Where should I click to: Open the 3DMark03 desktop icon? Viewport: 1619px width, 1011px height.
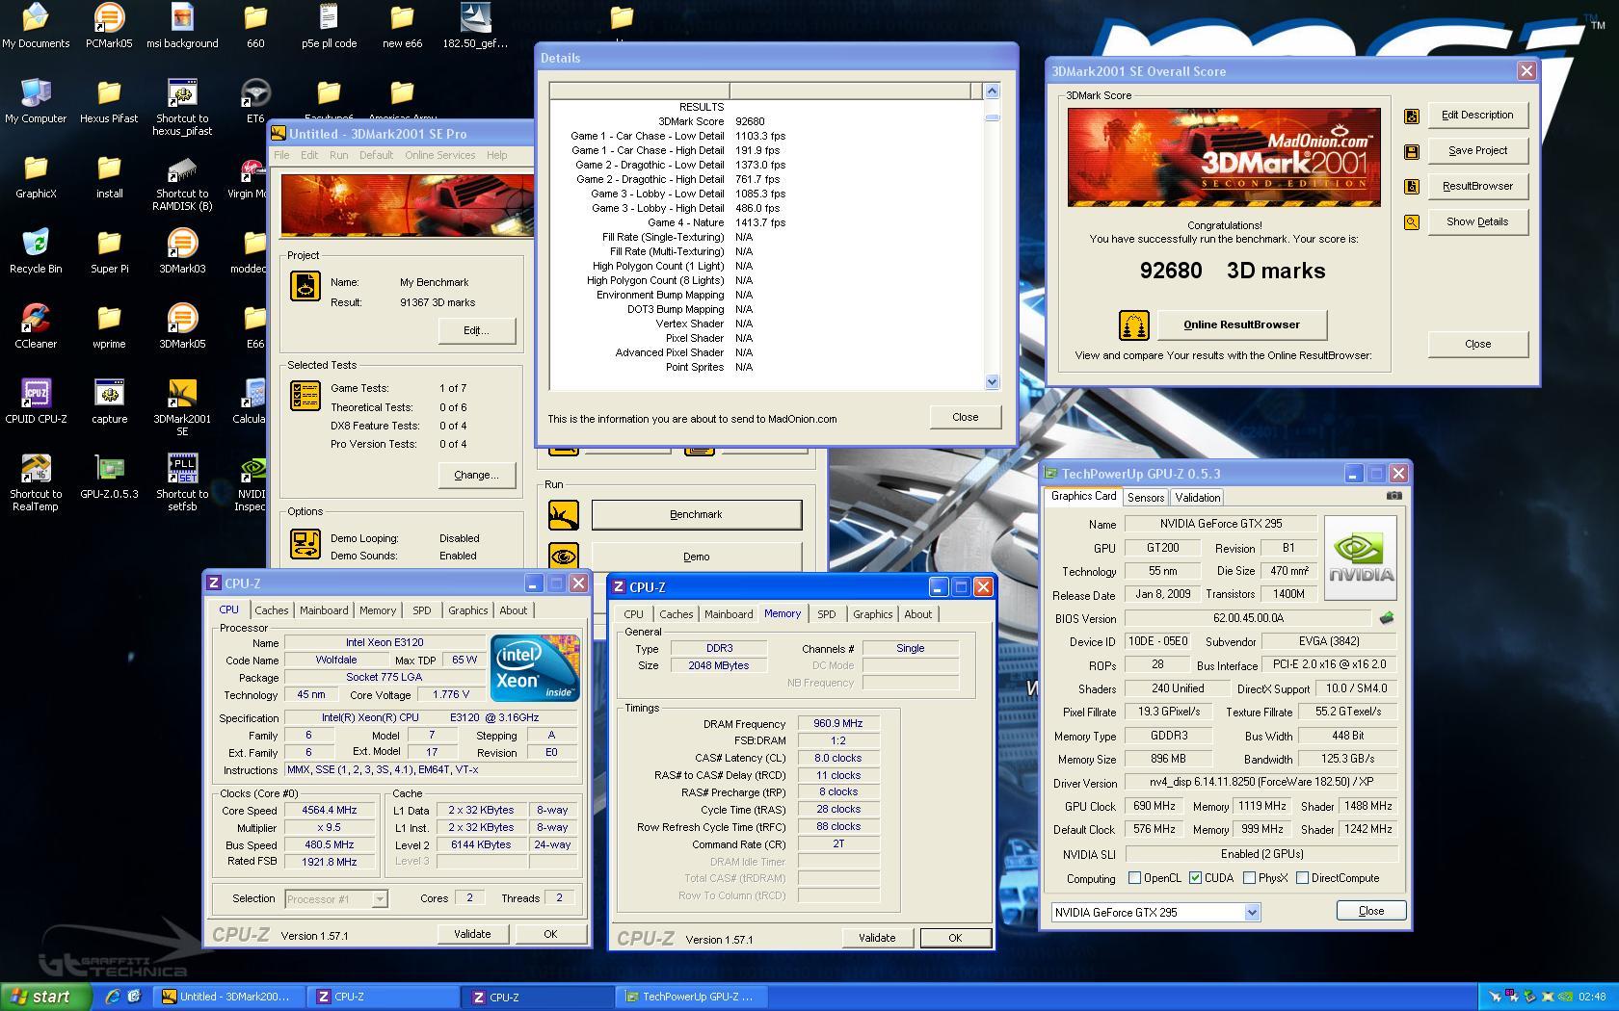pos(182,250)
